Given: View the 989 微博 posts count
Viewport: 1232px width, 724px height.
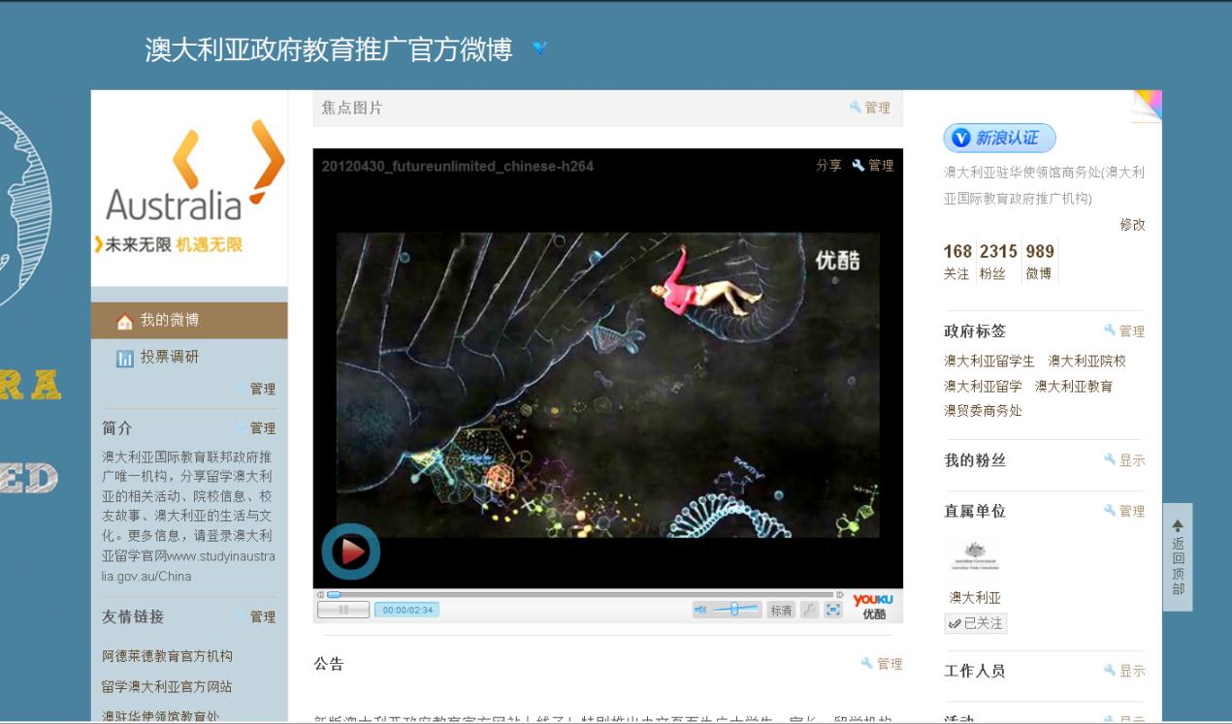Looking at the screenshot, I should click(1040, 262).
